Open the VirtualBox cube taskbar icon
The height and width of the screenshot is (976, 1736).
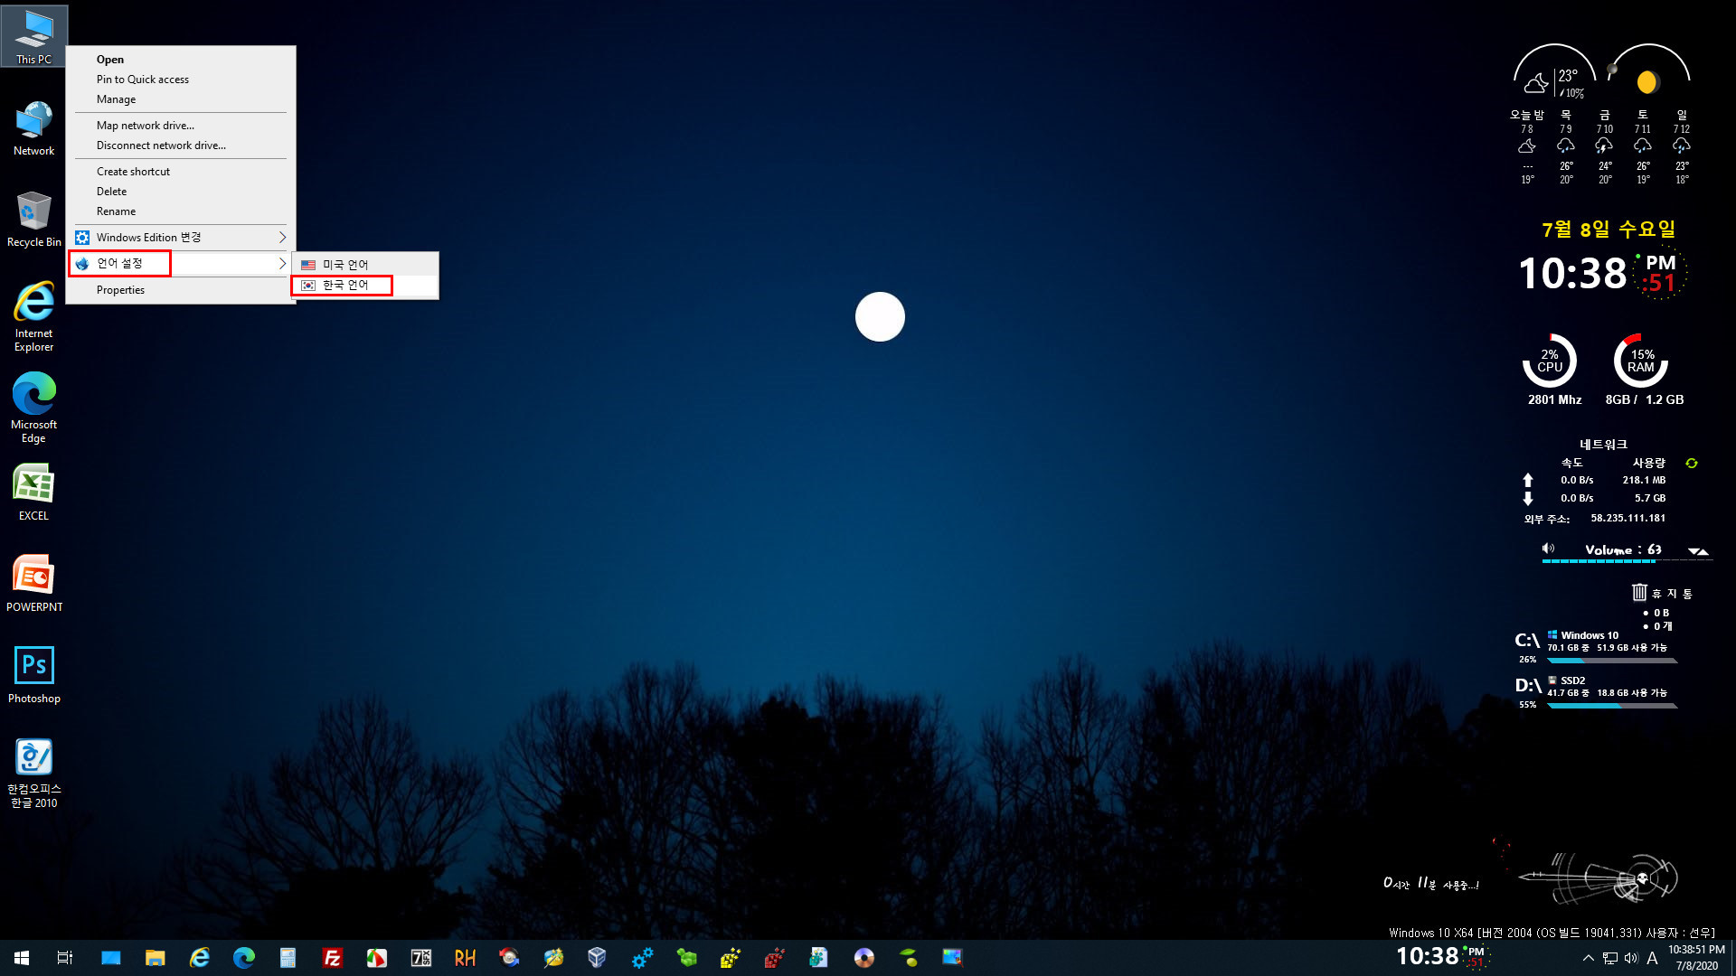tap(597, 958)
